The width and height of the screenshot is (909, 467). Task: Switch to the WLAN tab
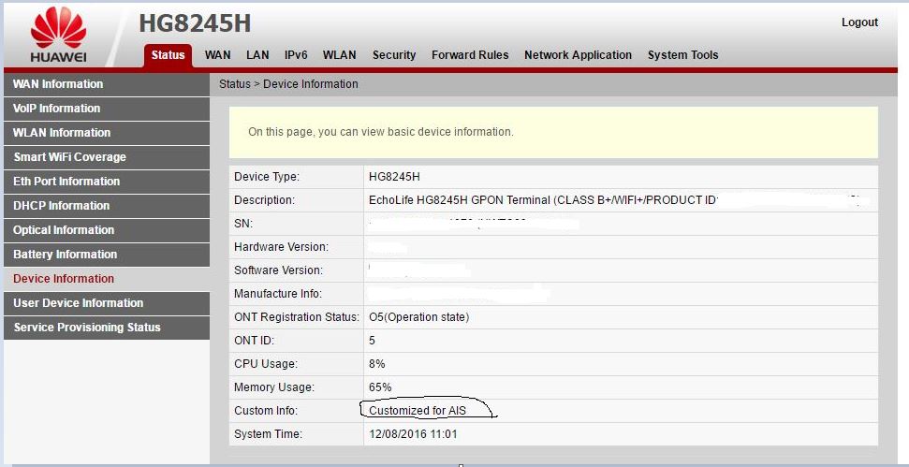(339, 55)
